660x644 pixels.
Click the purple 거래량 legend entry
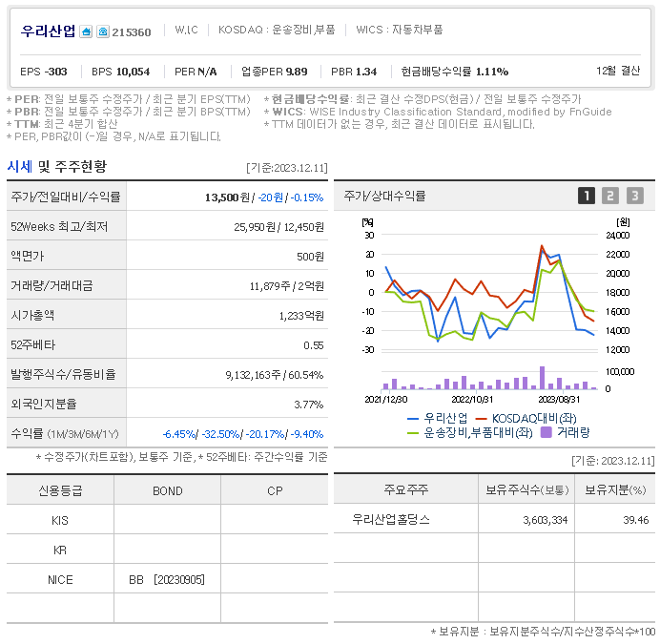(x=565, y=432)
